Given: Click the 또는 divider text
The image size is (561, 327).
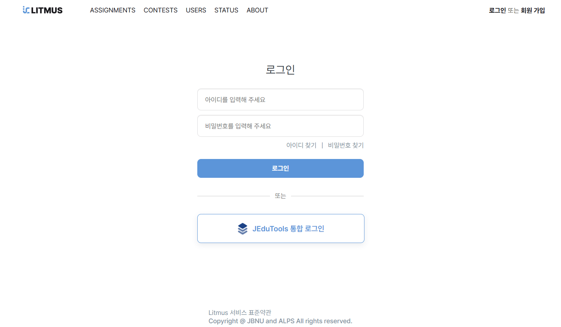Looking at the screenshot, I should (280, 196).
